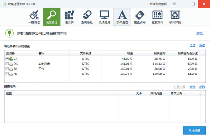
Task: Click the 141.01 G capacity value
Action: (126, 64)
